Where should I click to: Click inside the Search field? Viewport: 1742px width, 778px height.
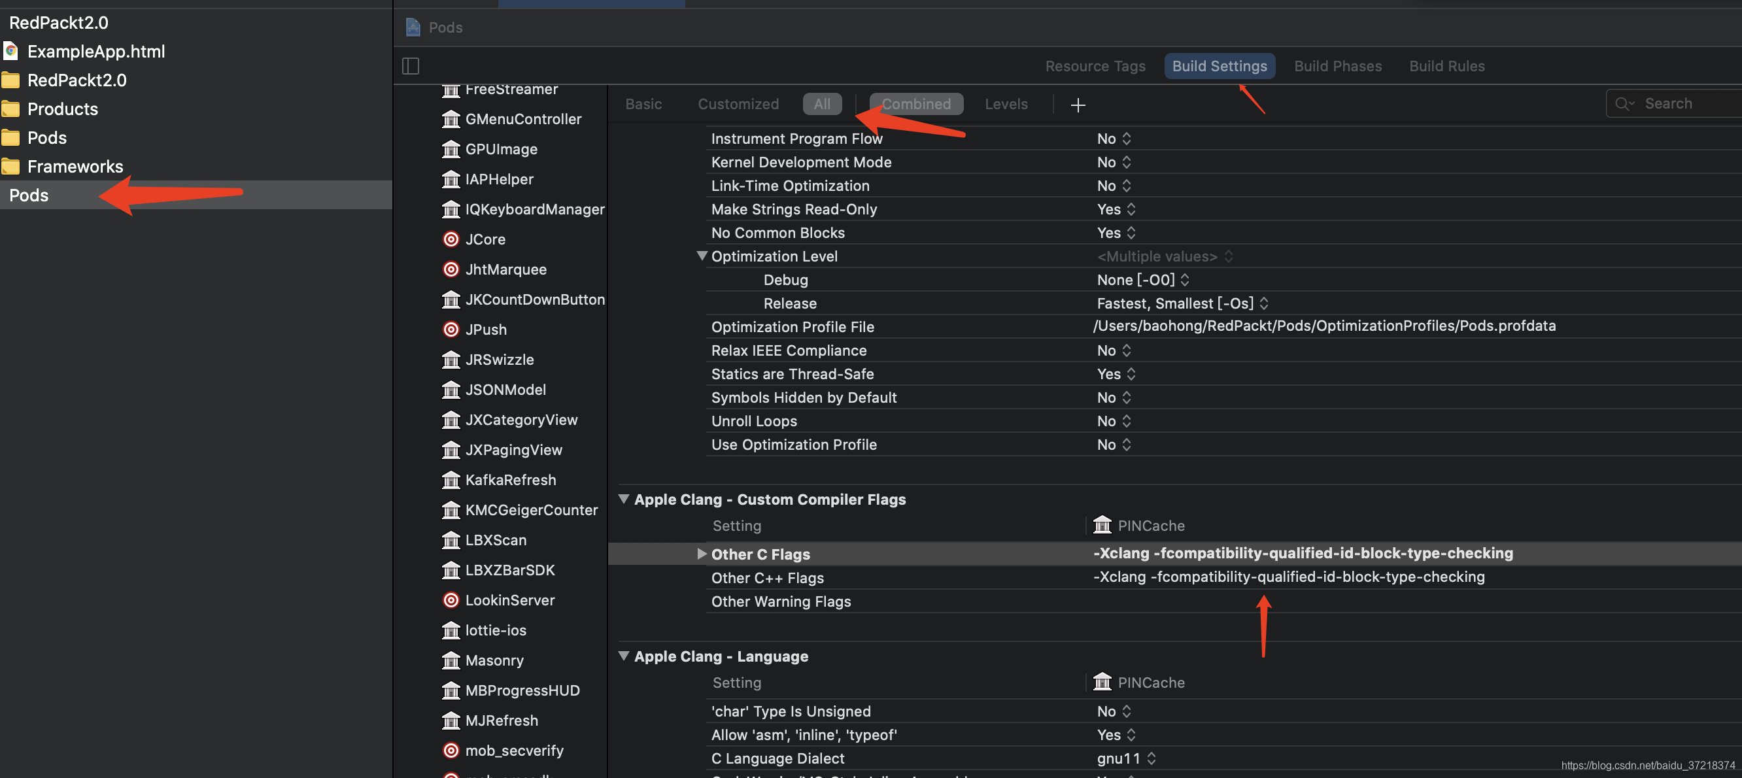[1670, 103]
